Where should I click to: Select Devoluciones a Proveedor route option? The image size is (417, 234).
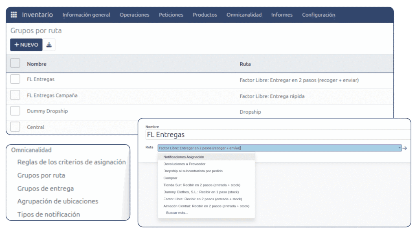pos(184,164)
